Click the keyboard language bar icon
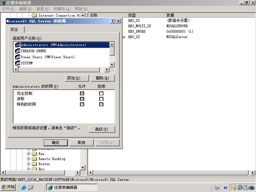 pos(217,188)
